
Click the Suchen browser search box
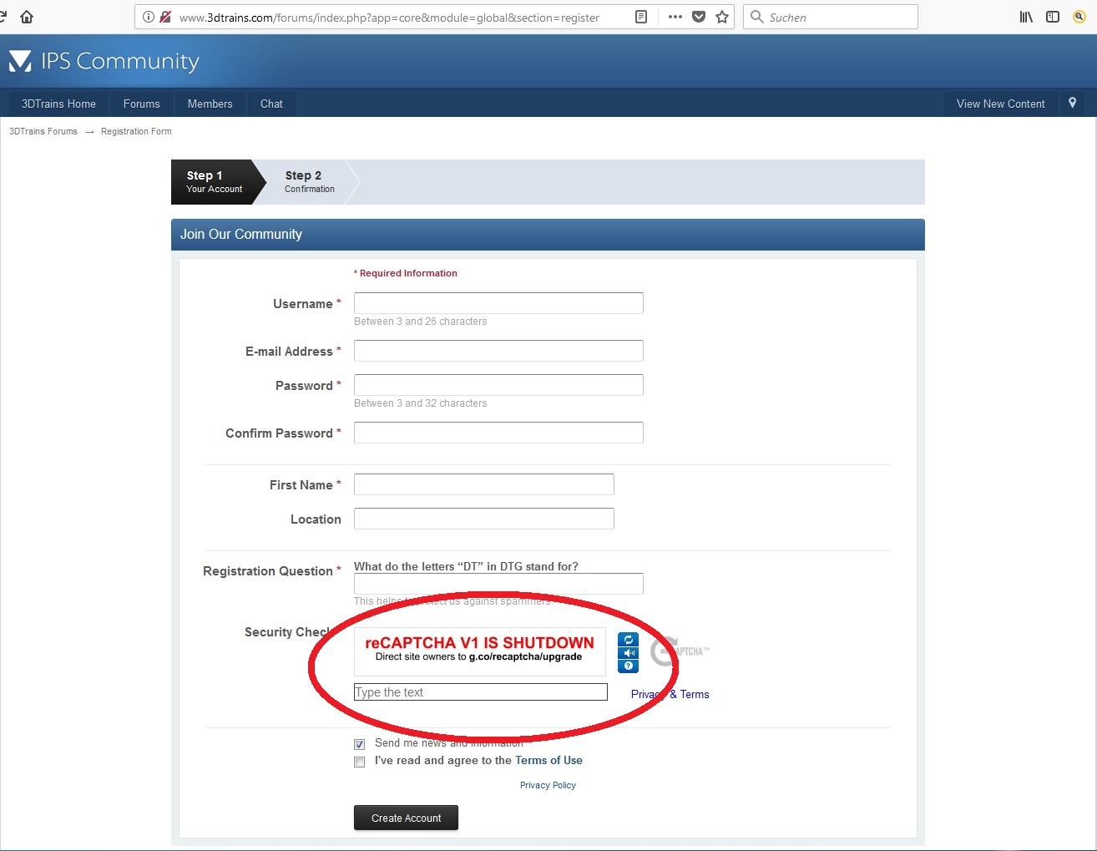point(831,17)
